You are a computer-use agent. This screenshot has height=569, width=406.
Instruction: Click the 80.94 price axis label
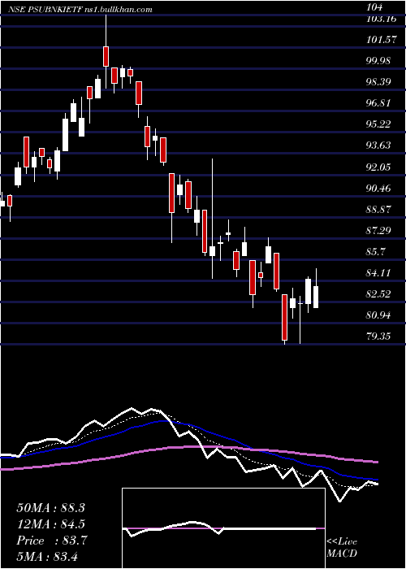pos(378,315)
